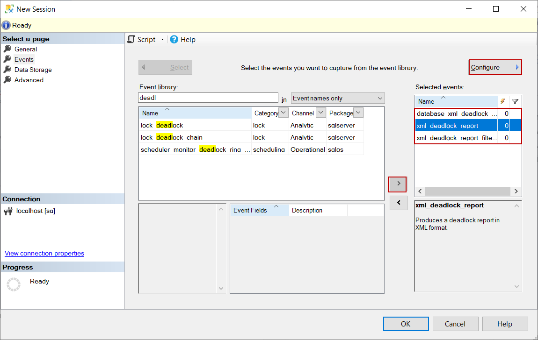Screen dimensions: 538x340
Task: Open the Category column filter dropdown
Action: coord(283,113)
